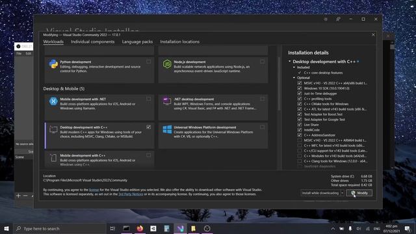
Task: Open the Calculator app on the taskbar
Action: 166,228
